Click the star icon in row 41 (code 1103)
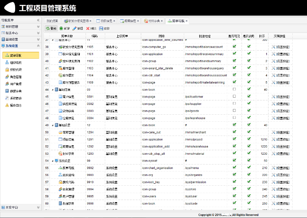 61,68
